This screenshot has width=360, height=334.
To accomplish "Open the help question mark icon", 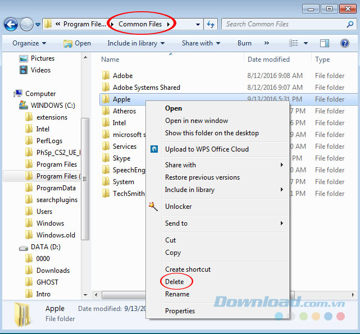I will point(345,43).
